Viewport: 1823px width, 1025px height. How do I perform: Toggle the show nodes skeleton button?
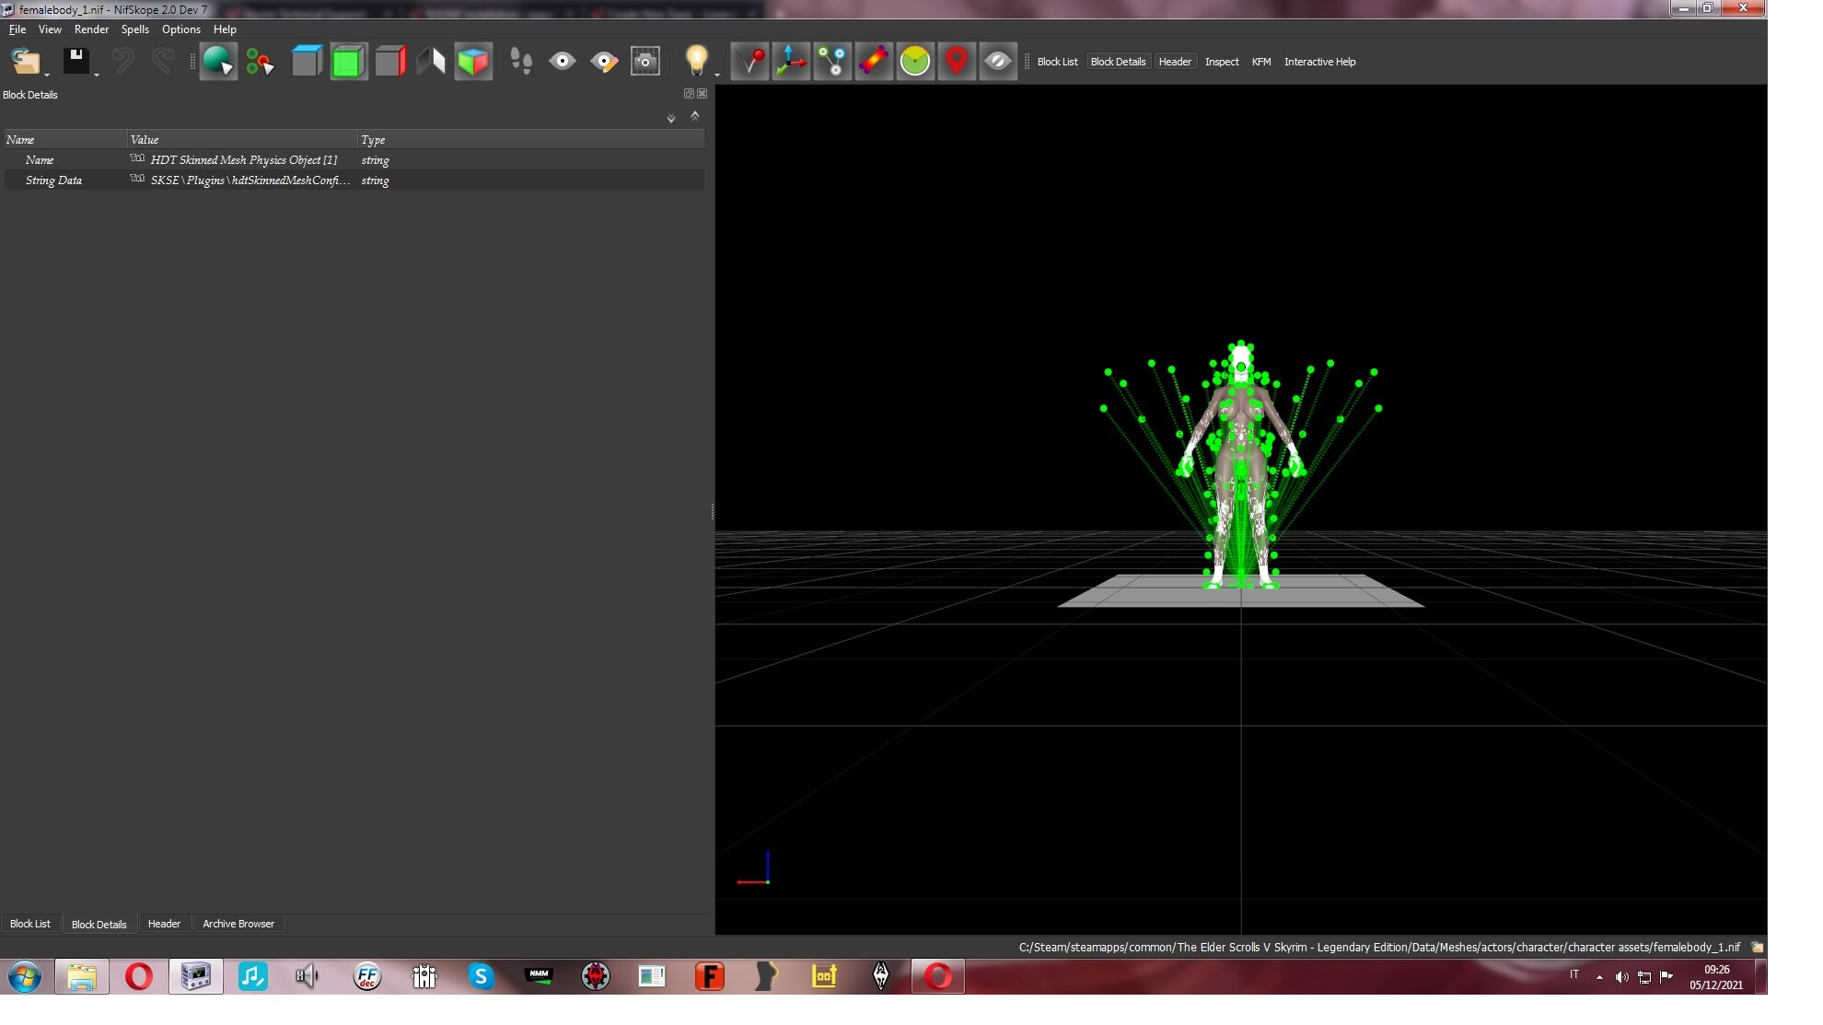point(832,62)
